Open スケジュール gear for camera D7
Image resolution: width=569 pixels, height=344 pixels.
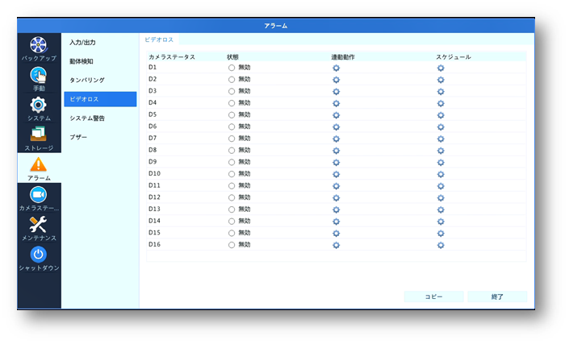point(441,139)
